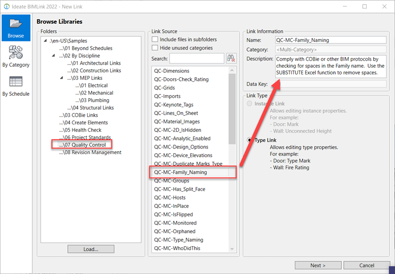Image resolution: width=395 pixels, height=274 pixels.
Task: Select the 01 Architectural Links folder
Action: coord(94,63)
